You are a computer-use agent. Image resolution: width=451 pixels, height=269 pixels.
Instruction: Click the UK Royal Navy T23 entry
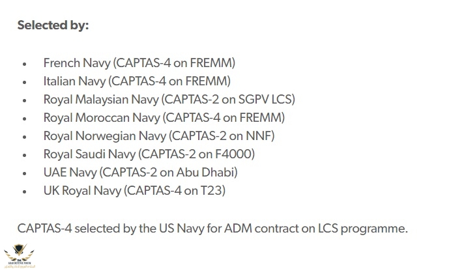(x=134, y=191)
